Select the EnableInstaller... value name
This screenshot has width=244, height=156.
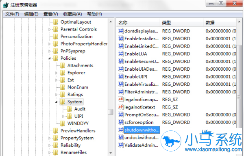[x=142, y=39]
